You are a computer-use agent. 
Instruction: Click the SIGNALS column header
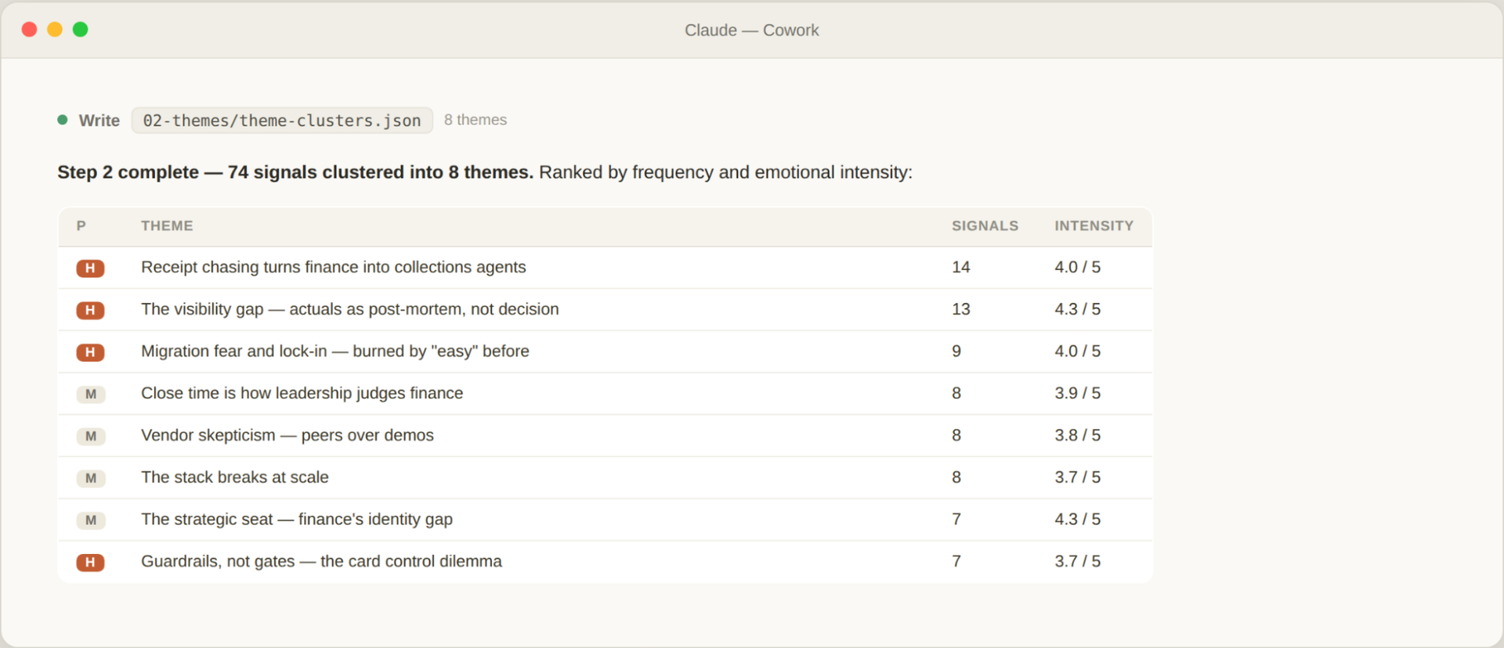(985, 225)
